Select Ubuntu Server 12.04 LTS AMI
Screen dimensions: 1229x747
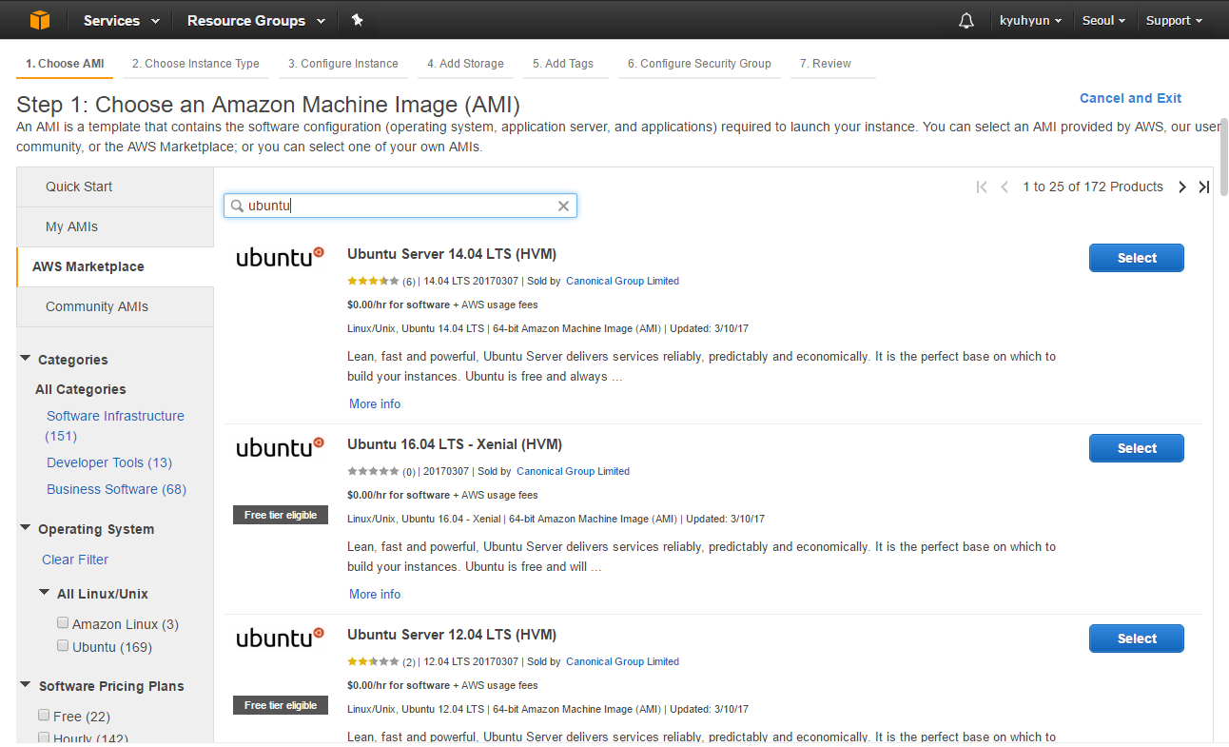1137,639
